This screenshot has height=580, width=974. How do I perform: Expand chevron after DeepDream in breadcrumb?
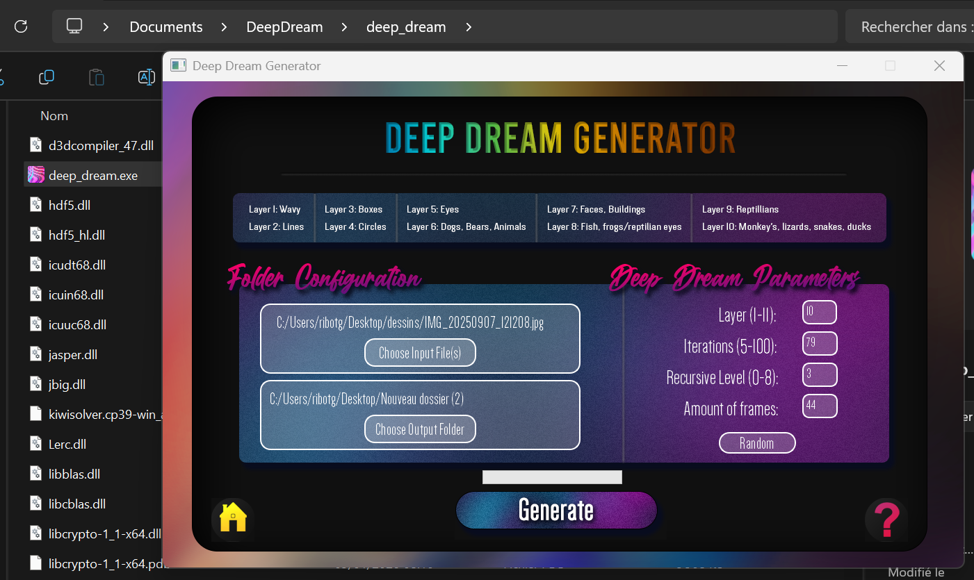coord(345,27)
